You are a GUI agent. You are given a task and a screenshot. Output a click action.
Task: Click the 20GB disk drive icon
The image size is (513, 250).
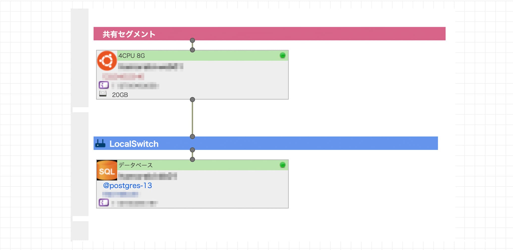click(x=103, y=94)
